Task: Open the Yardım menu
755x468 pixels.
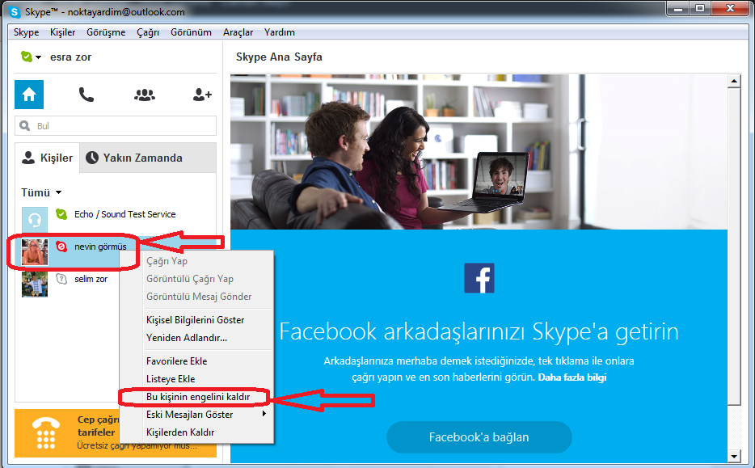Action: 279,32
